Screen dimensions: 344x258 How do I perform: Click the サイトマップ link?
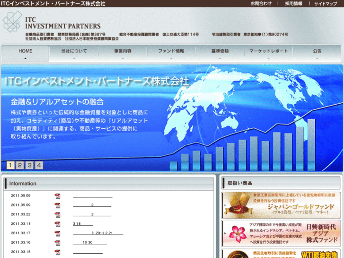pos(326,3)
